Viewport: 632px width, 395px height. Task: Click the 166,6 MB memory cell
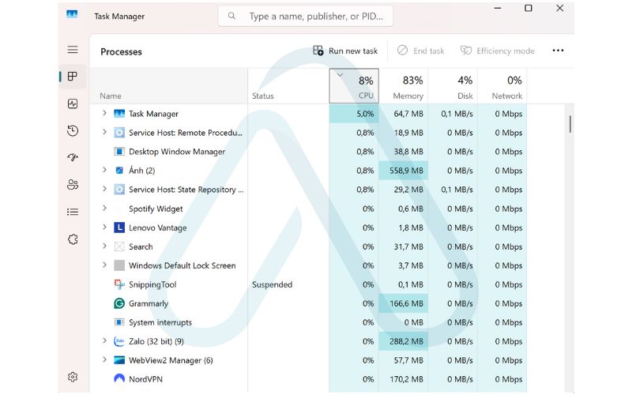[404, 303]
